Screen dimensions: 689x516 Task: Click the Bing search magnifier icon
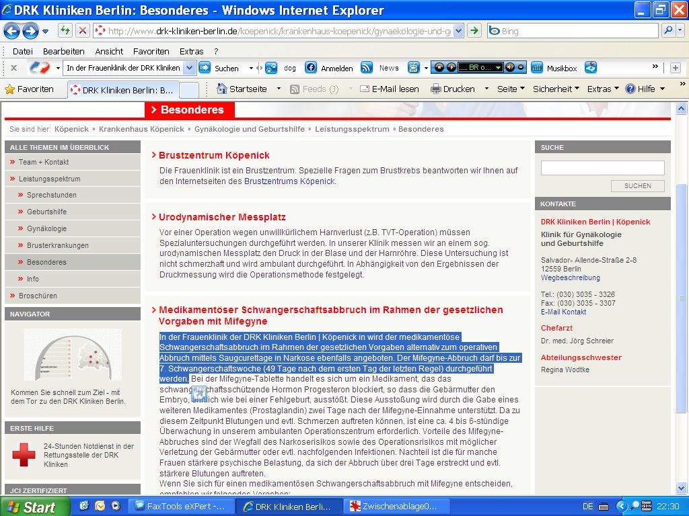(668, 30)
